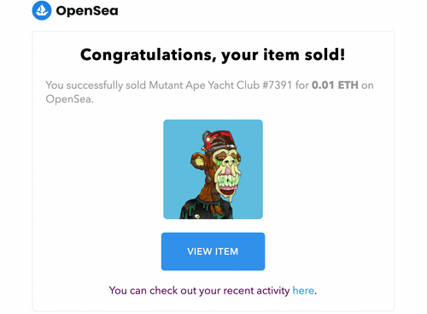Click the OpenSea ship logo icon

coord(42,10)
